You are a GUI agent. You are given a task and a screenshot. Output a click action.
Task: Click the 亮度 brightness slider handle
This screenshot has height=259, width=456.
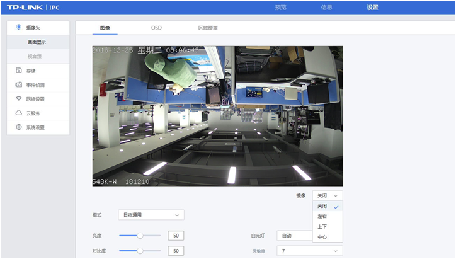tap(140, 235)
